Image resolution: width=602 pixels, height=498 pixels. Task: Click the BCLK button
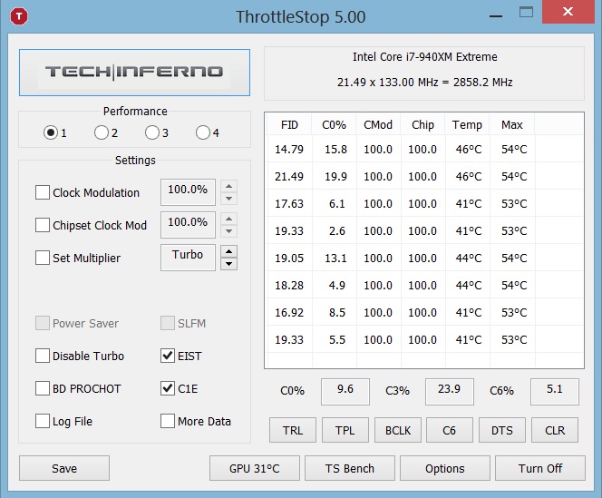398,430
